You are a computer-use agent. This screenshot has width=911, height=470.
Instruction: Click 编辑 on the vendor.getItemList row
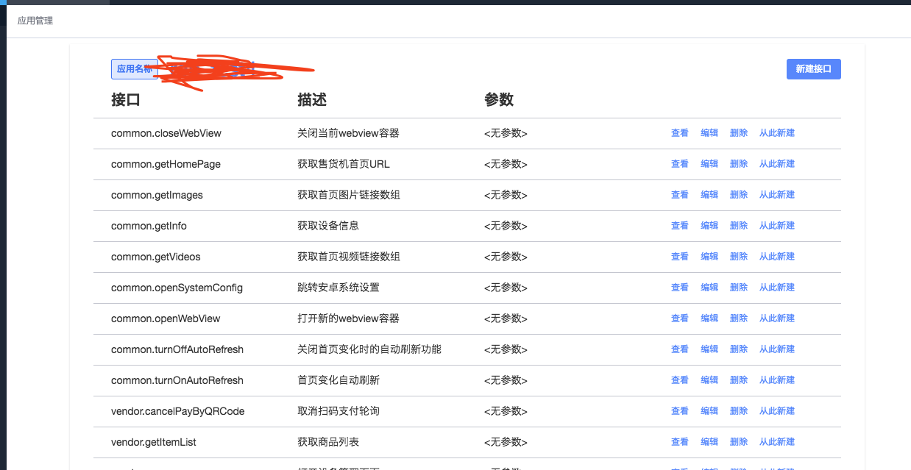709,442
